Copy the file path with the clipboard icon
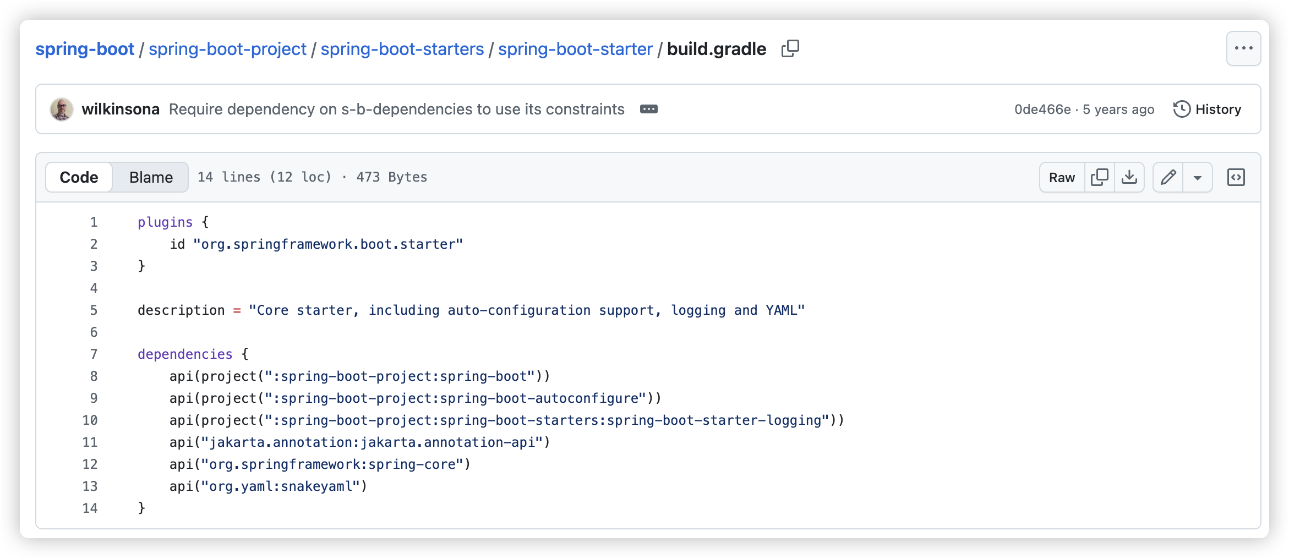 (790, 49)
